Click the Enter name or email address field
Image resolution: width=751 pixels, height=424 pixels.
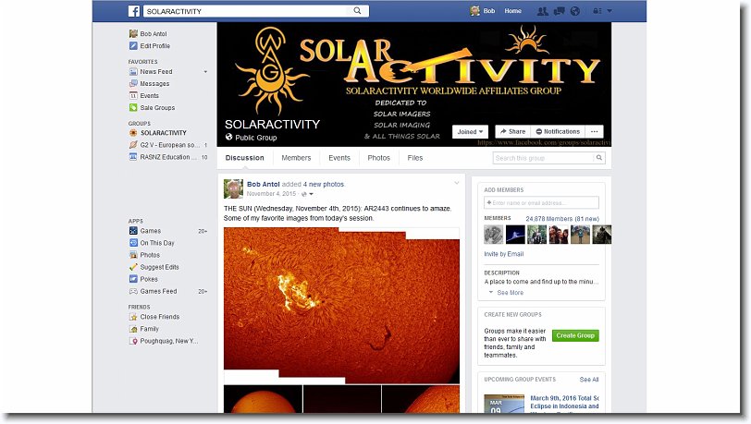click(x=541, y=203)
